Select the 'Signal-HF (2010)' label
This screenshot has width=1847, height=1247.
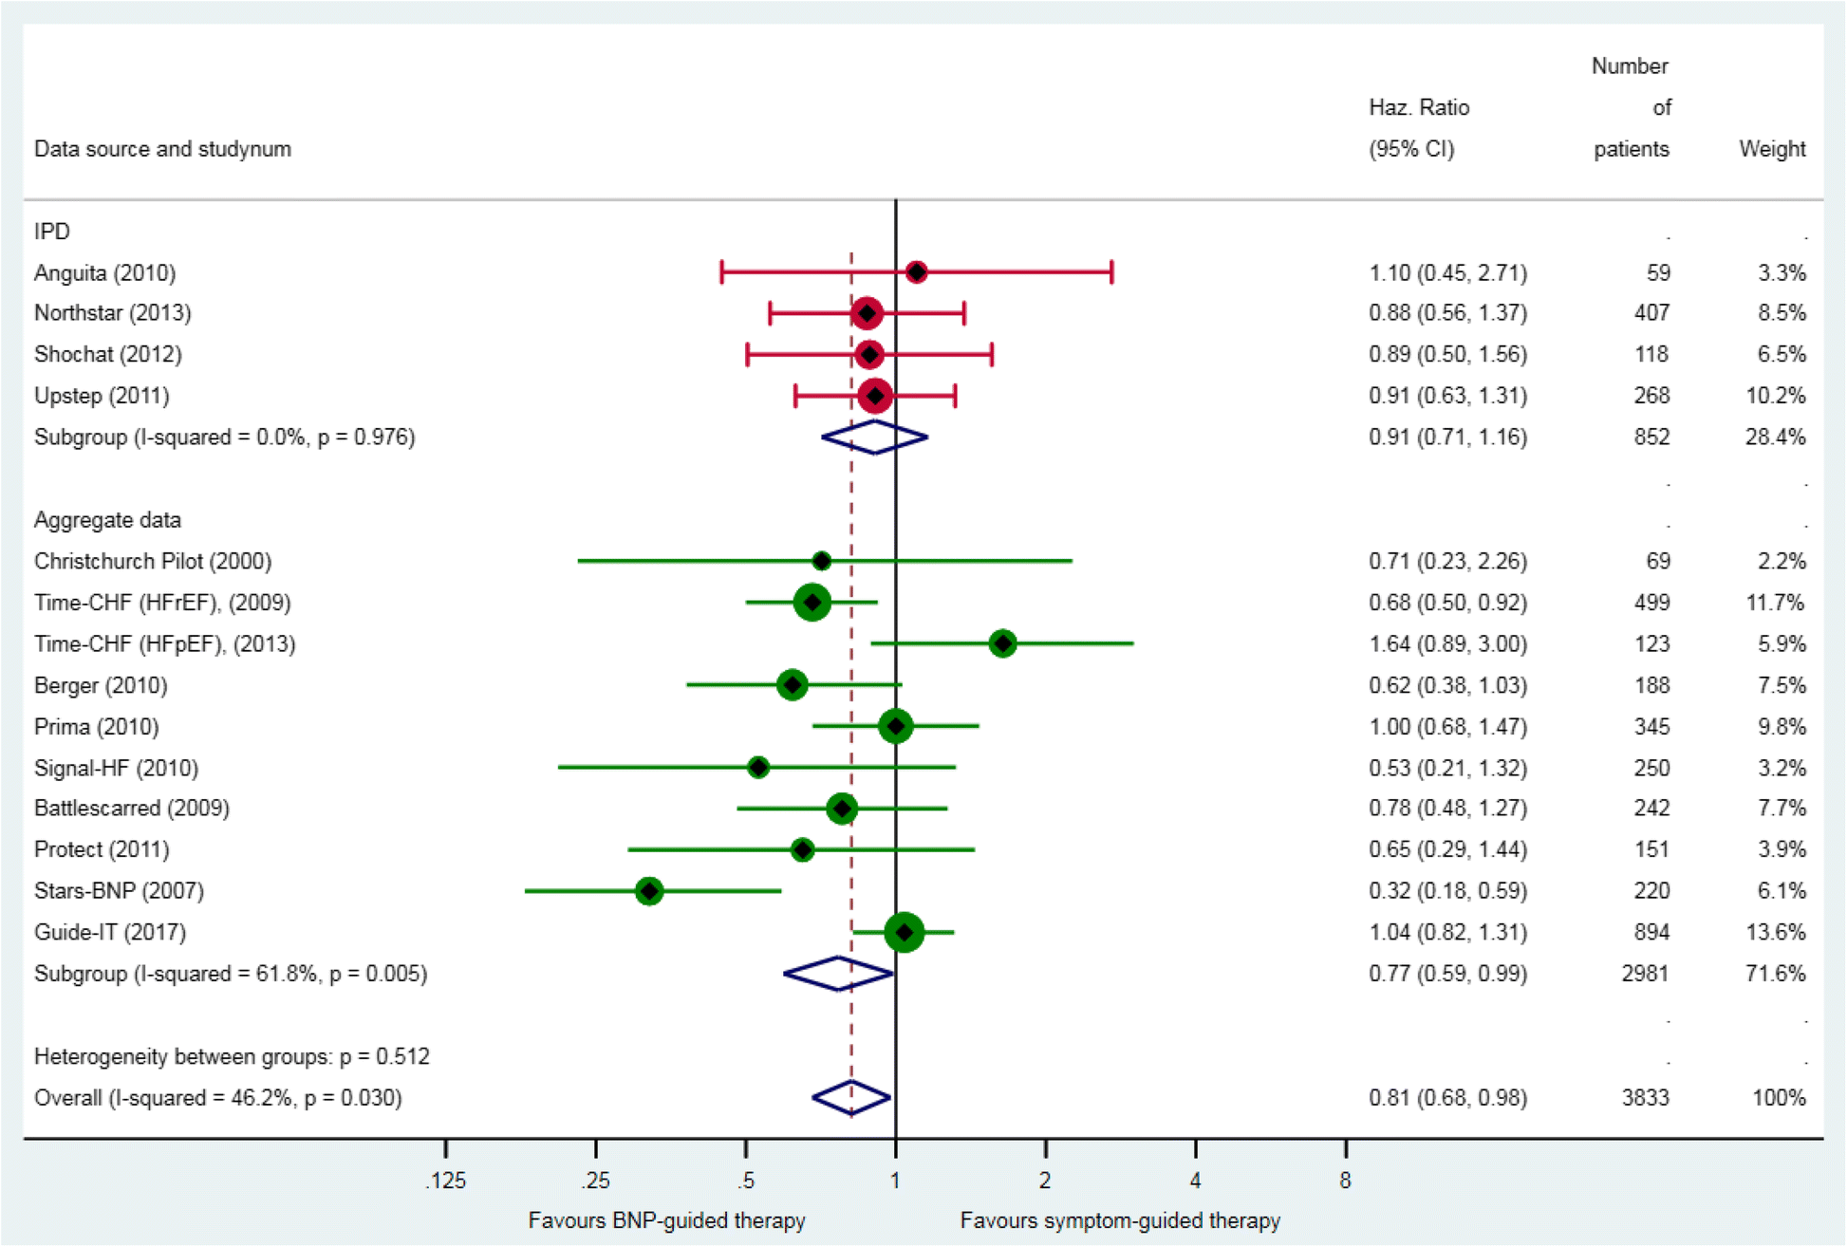coord(116,768)
